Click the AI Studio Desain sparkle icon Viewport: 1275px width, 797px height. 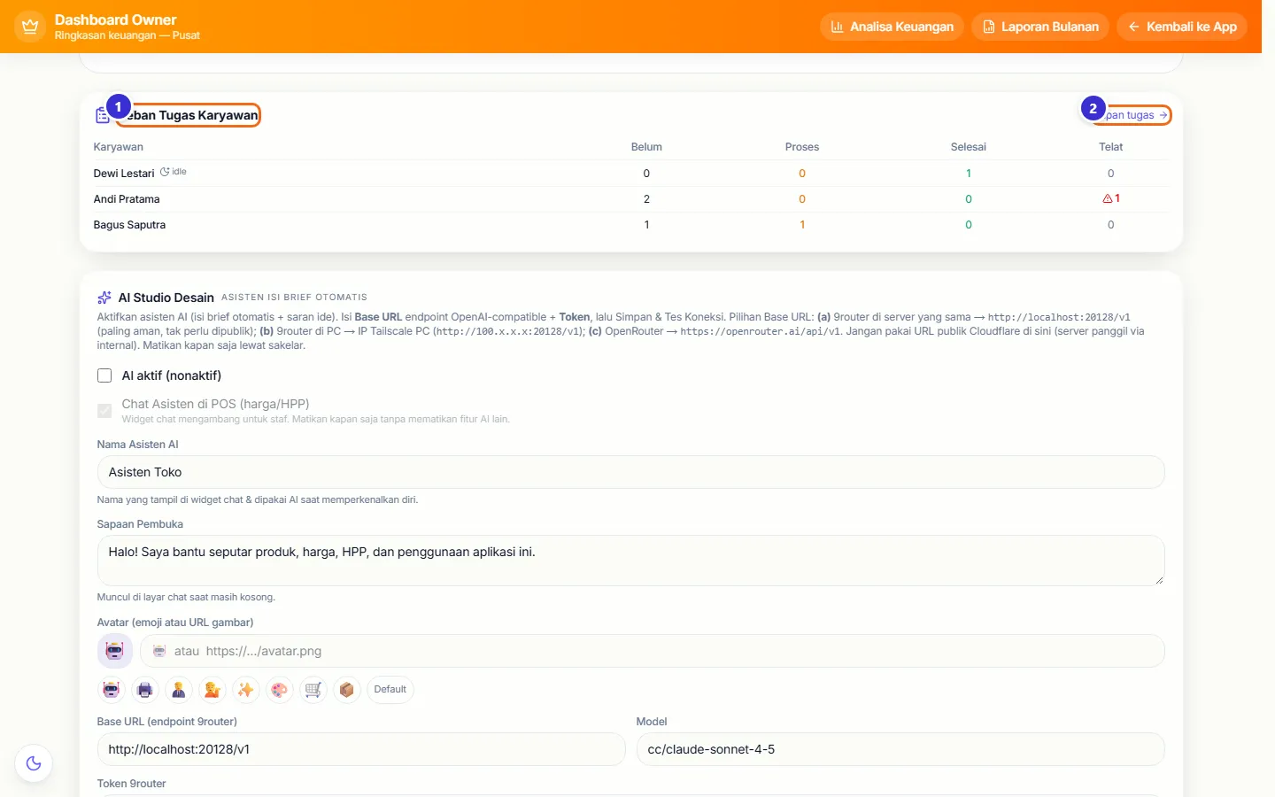104,298
